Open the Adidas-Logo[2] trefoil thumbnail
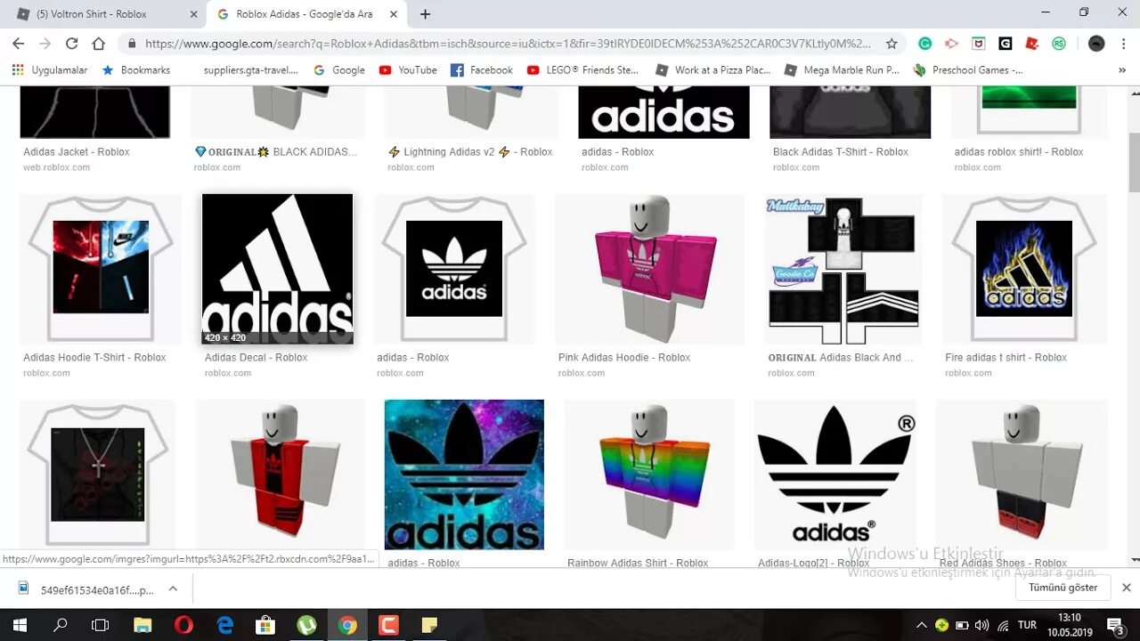 coord(835,475)
